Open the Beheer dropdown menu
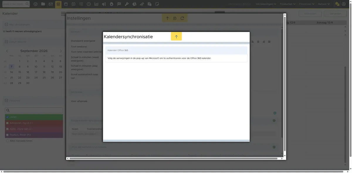The width and height of the screenshot is (352, 173). pos(324,4)
